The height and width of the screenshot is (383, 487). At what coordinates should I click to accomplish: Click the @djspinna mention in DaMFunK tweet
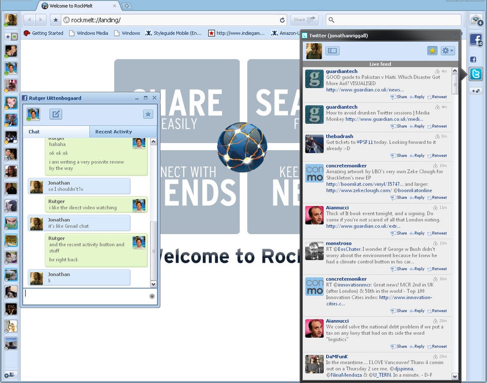pyautogui.click(x=402, y=369)
